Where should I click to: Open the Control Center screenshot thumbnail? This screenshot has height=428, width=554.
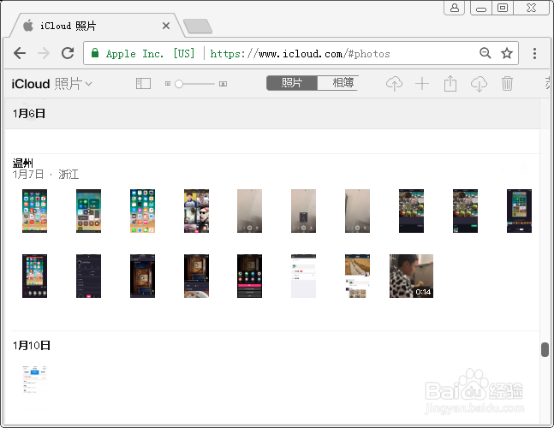(x=89, y=211)
